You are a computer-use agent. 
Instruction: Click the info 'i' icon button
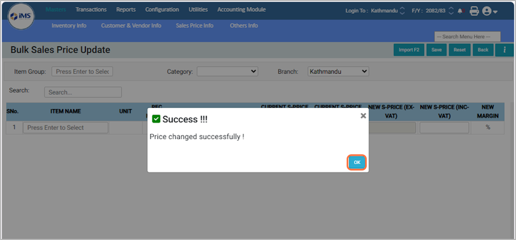(504, 50)
